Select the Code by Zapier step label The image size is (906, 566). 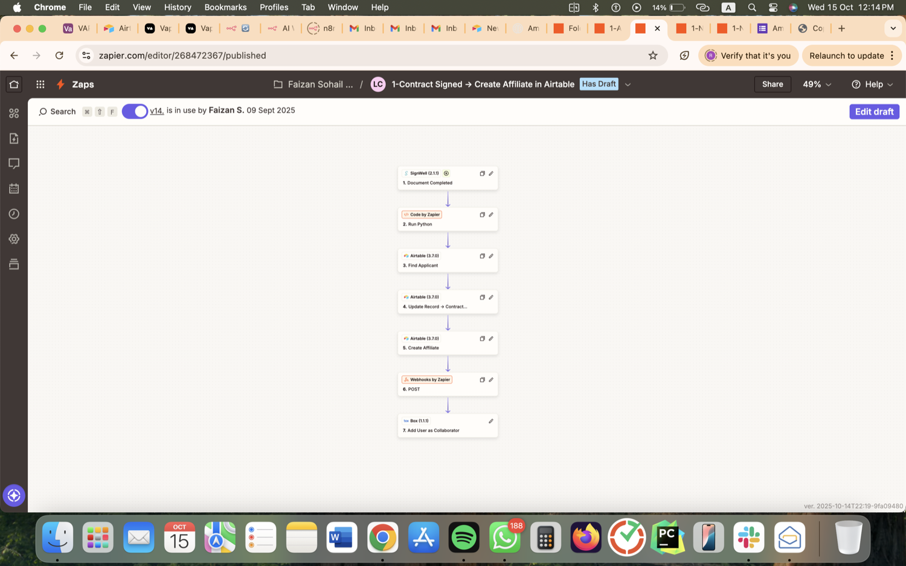pos(422,214)
